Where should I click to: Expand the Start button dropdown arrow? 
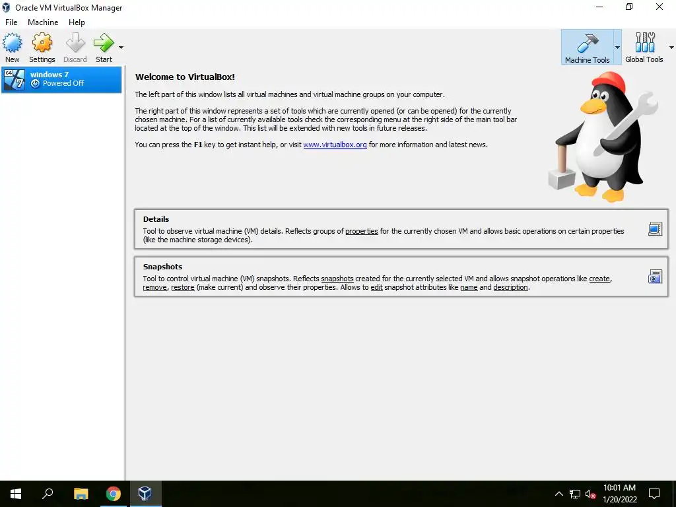click(121, 48)
